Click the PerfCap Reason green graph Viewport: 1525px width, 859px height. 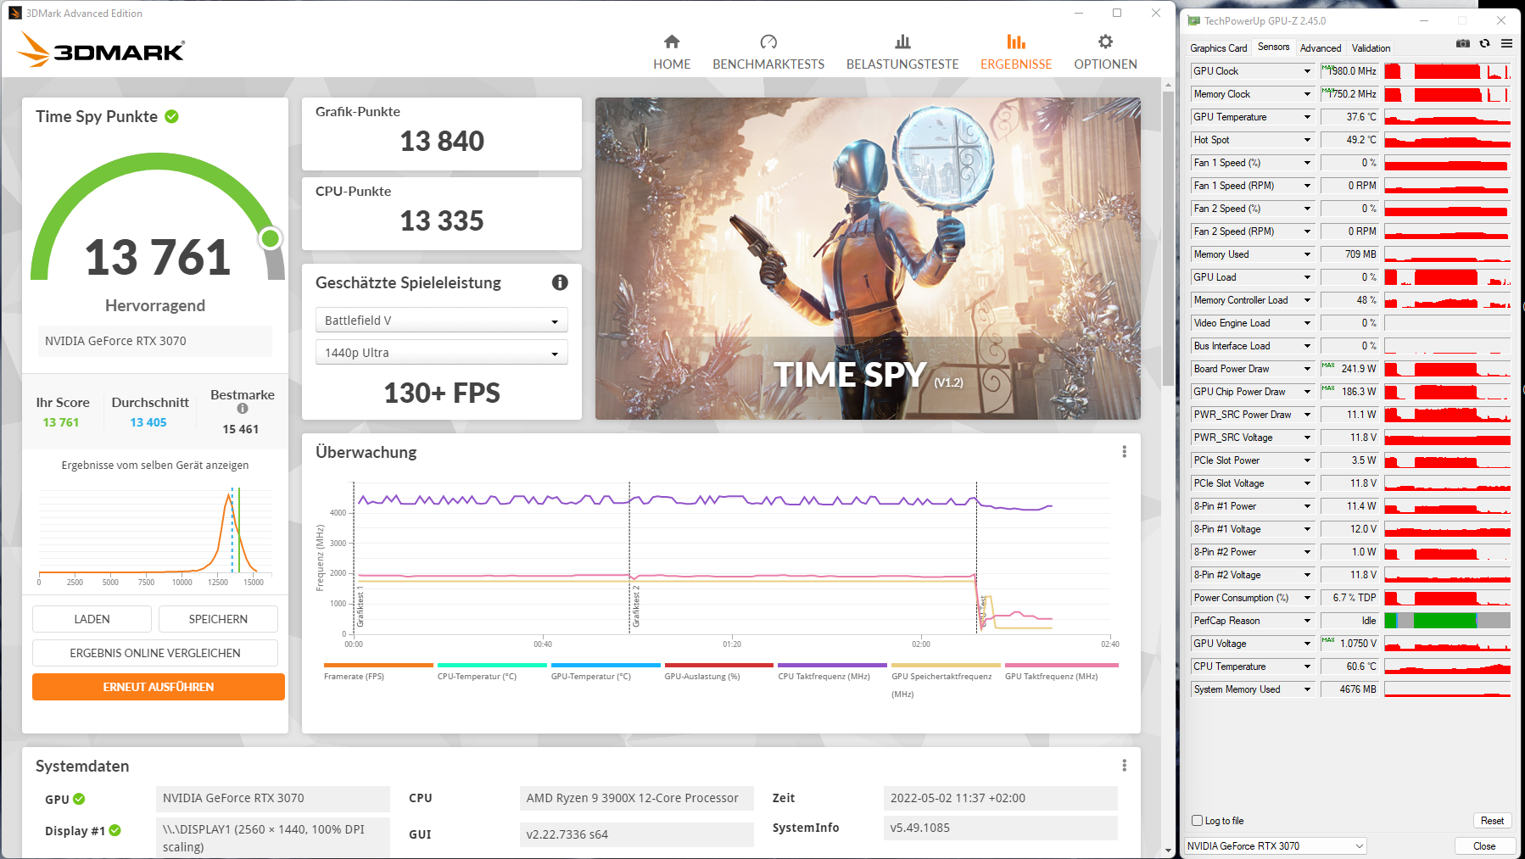pos(1448,621)
